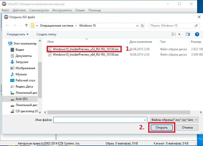Click the navigation pane vertical scrollbar thumb
203x146 pixels.
tap(40, 80)
